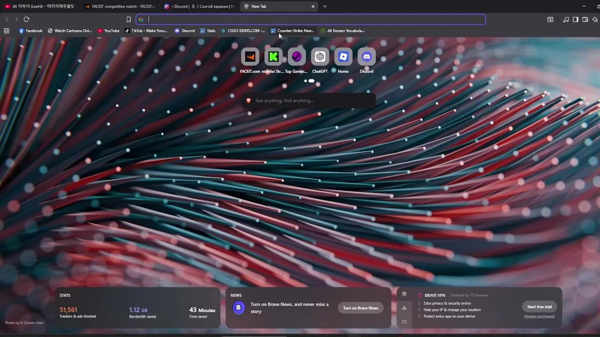This screenshot has height=337, width=600.
Task: Click the Ask anything, find anything search box
Action: 308,101
